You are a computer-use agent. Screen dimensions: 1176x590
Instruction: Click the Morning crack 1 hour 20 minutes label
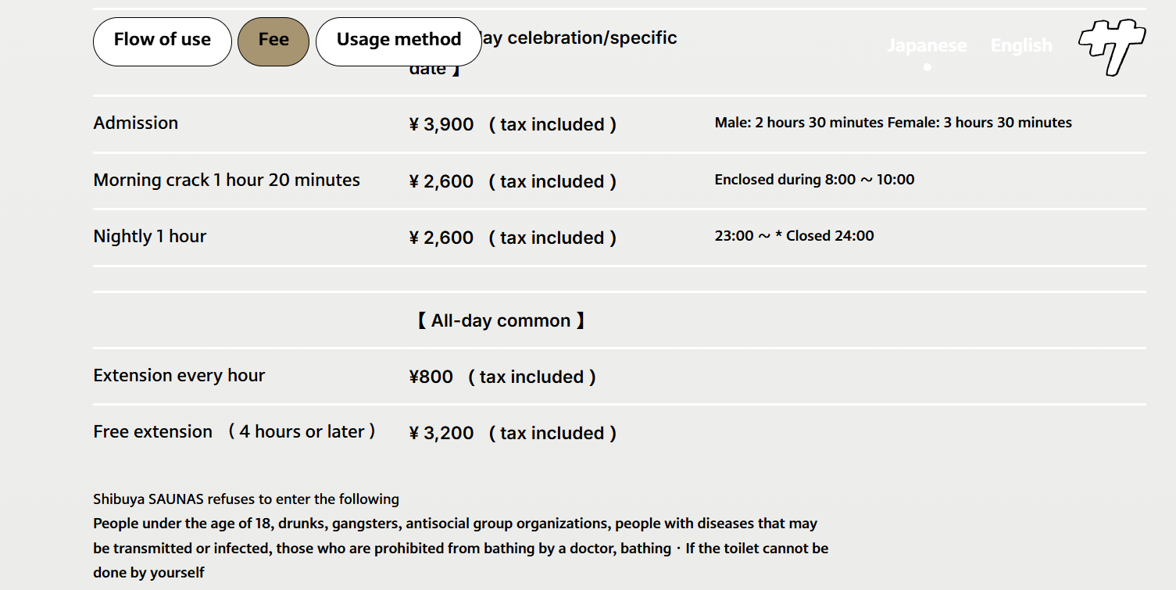point(227,180)
